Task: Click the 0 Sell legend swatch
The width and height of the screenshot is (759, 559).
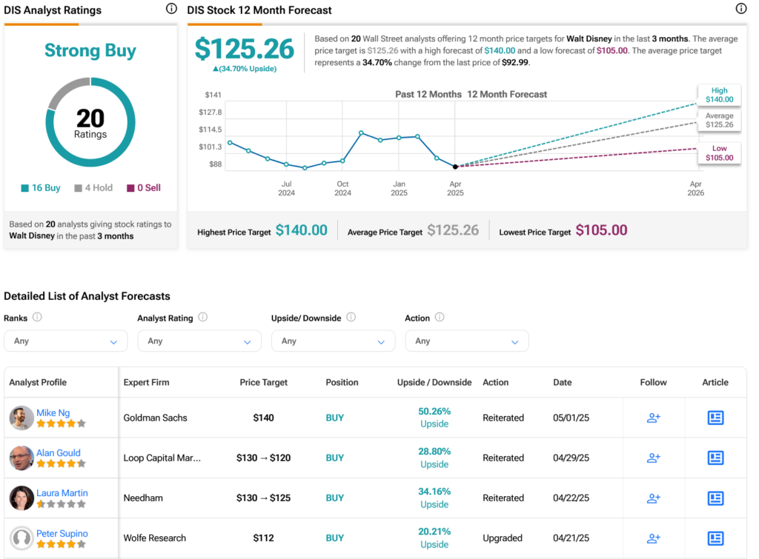Action: (130, 188)
